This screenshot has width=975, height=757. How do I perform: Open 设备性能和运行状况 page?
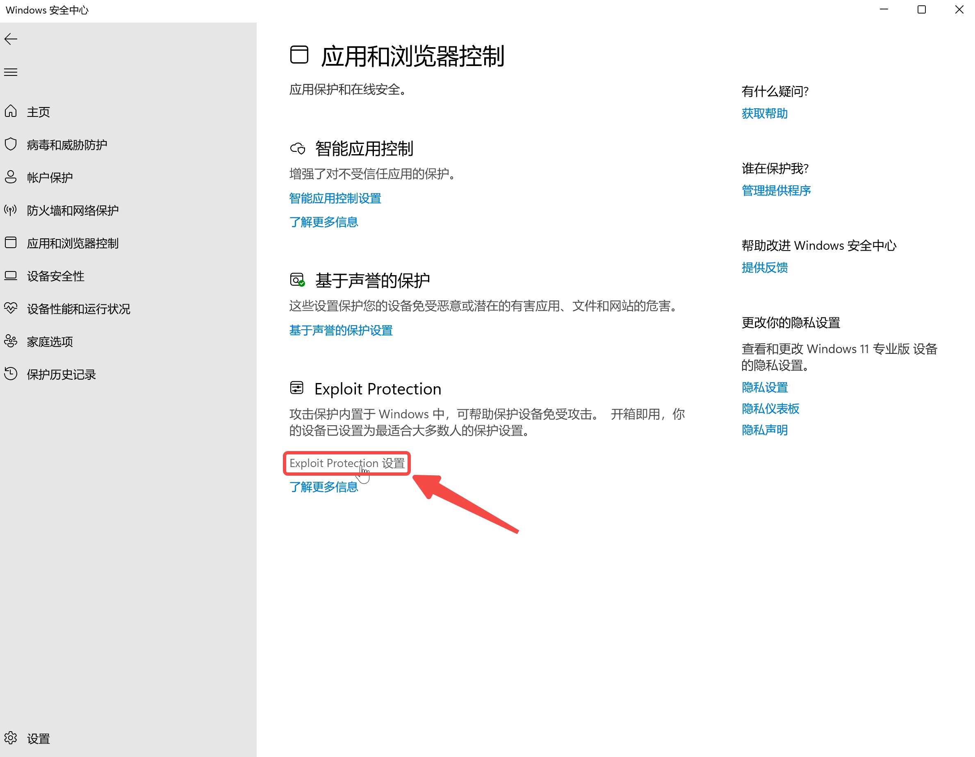coord(79,309)
